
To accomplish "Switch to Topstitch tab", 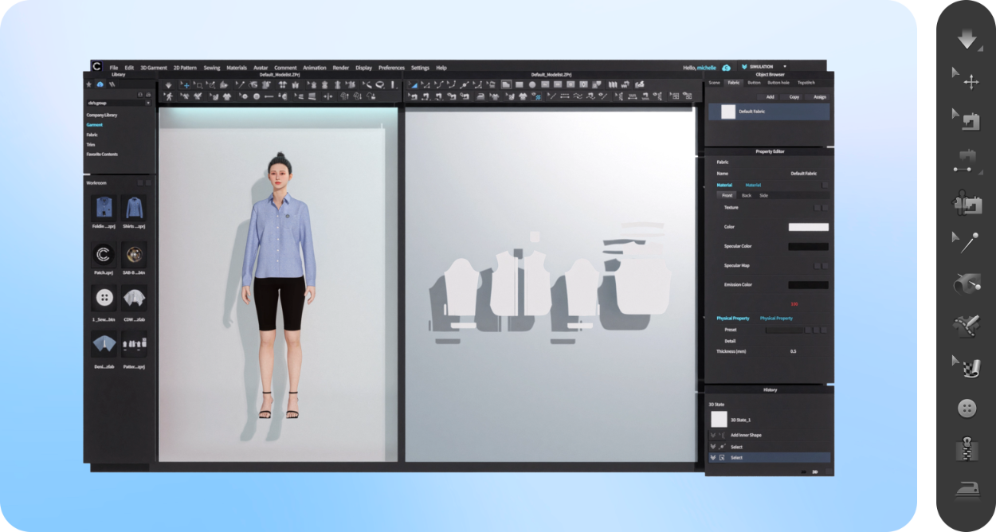I will click(806, 82).
